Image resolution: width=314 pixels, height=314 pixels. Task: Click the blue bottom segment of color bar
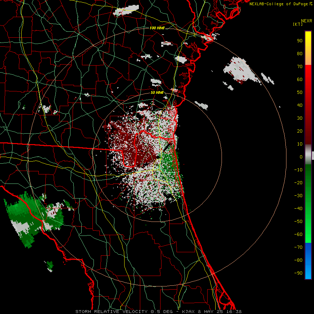coord(308,261)
